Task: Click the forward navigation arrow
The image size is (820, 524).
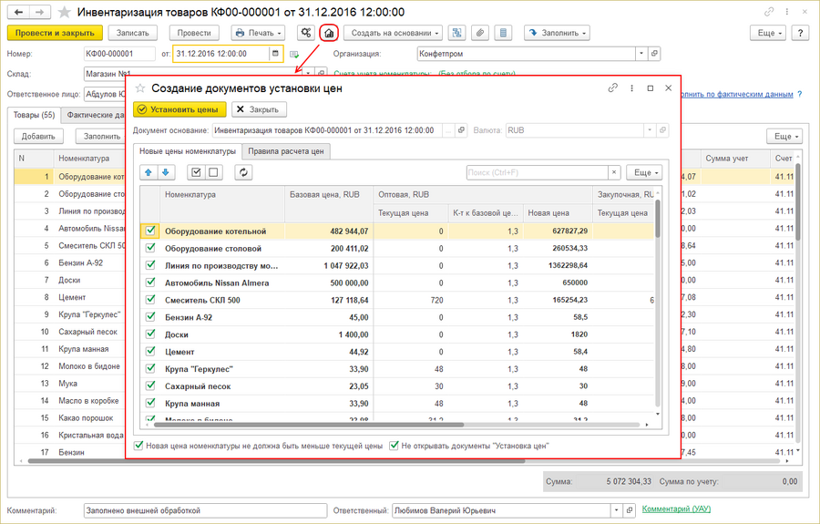Action: [x=40, y=12]
